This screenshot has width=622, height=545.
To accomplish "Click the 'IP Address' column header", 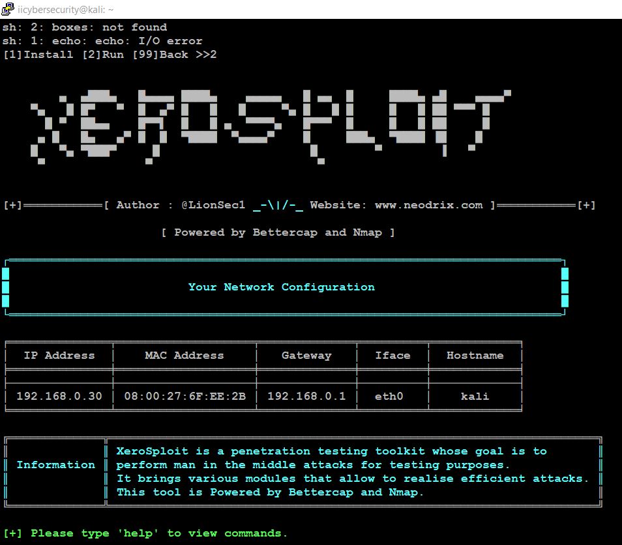I will pyautogui.click(x=59, y=356).
